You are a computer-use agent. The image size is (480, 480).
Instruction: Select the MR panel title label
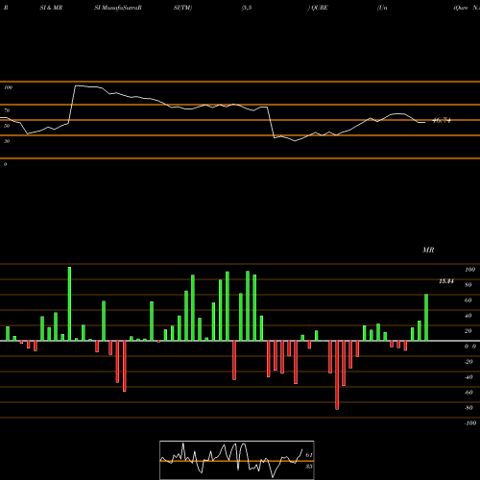tap(428, 250)
